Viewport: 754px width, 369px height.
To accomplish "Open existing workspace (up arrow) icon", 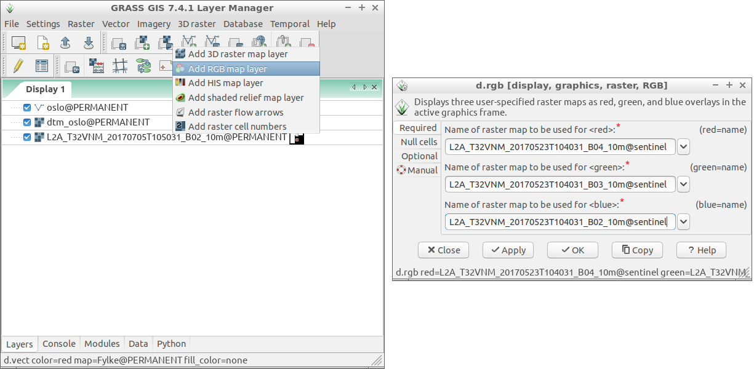I will [65, 43].
